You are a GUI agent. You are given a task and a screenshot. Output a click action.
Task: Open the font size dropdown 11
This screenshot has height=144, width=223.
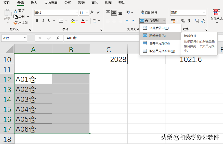[87, 13]
